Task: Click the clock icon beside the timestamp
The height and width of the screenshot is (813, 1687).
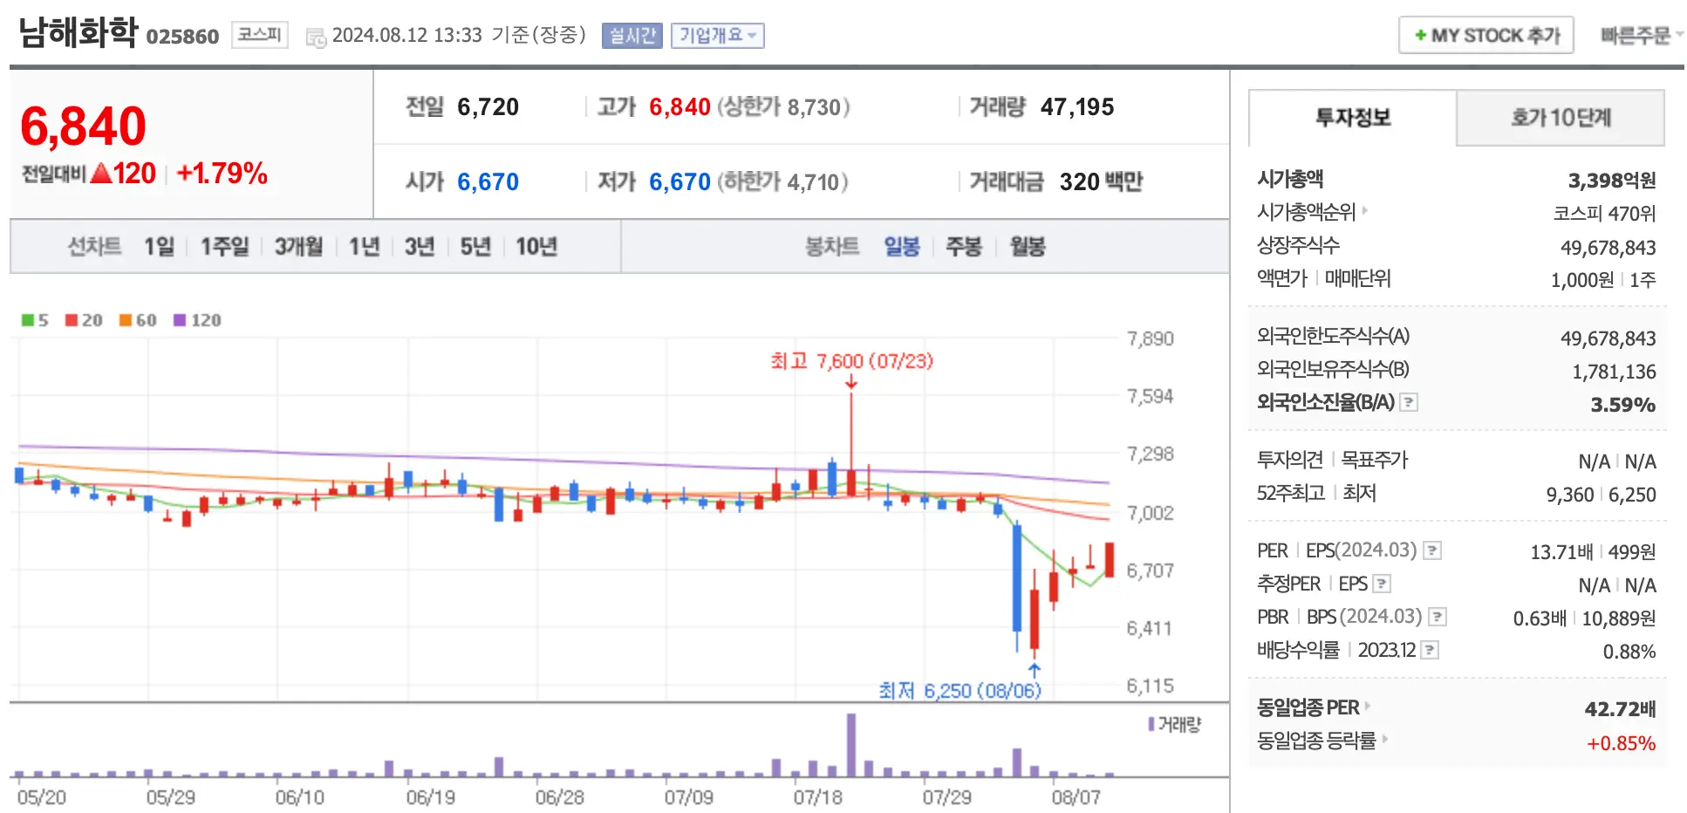Action: (314, 35)
